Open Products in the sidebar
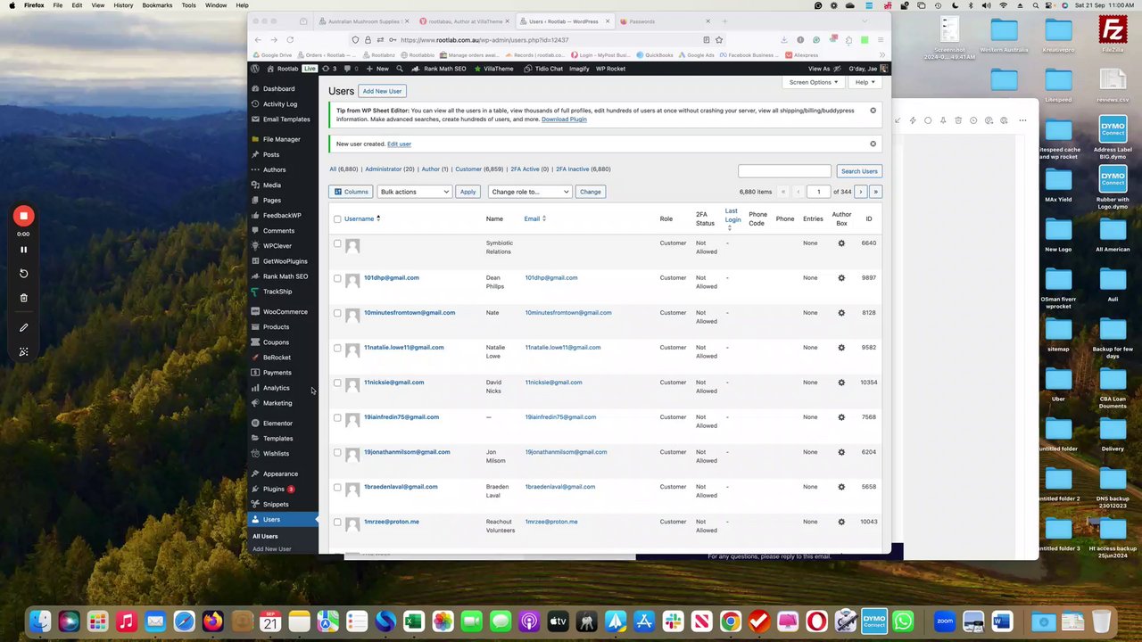Screen dimensions: 1142x642 (x=276, y=326)
